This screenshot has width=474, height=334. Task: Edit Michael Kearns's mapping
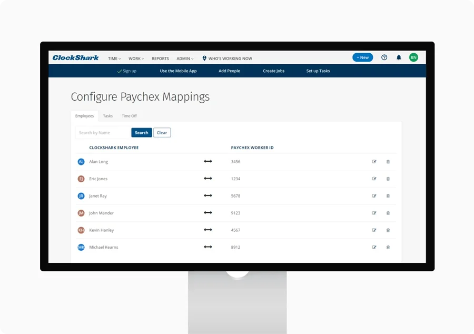[x=374, y=247]
